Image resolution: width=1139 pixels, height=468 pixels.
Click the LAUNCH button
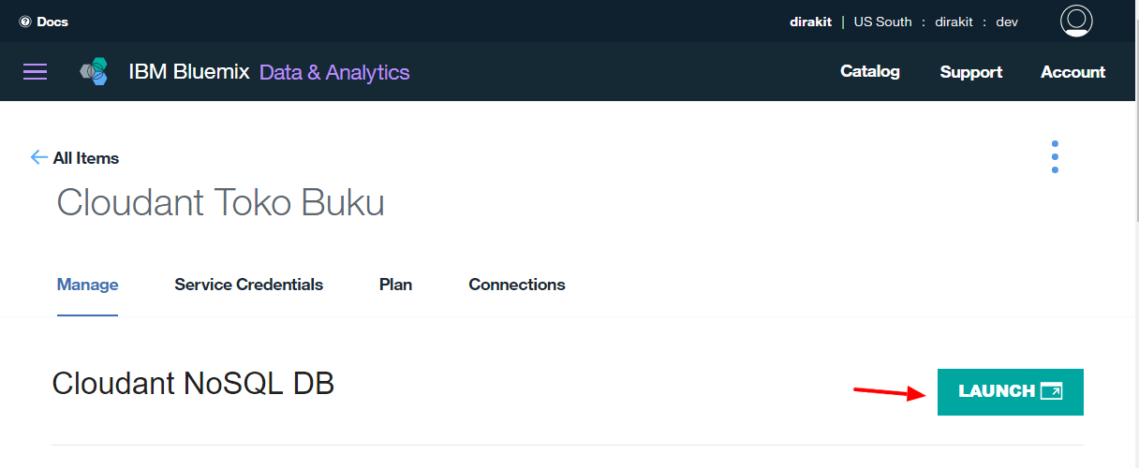tap(1010, 391)
